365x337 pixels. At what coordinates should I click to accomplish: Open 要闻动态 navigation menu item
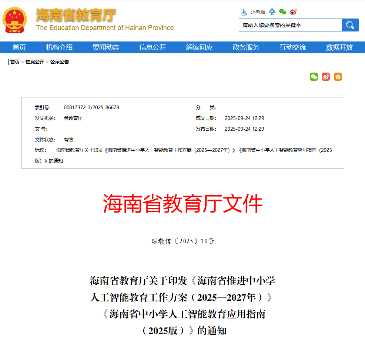click(x=106, y=47)
